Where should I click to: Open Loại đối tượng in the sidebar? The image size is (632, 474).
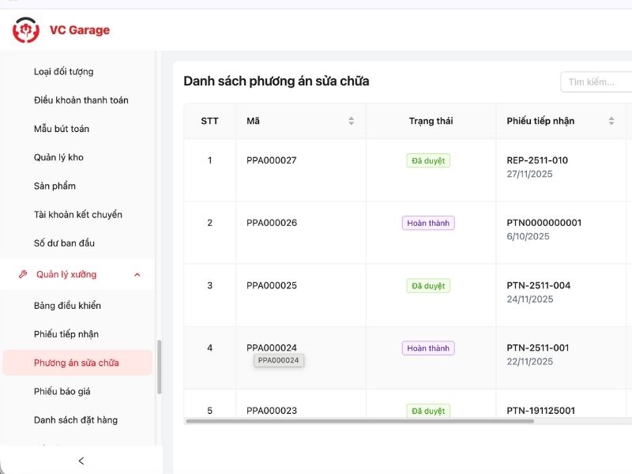coord(63,71)
